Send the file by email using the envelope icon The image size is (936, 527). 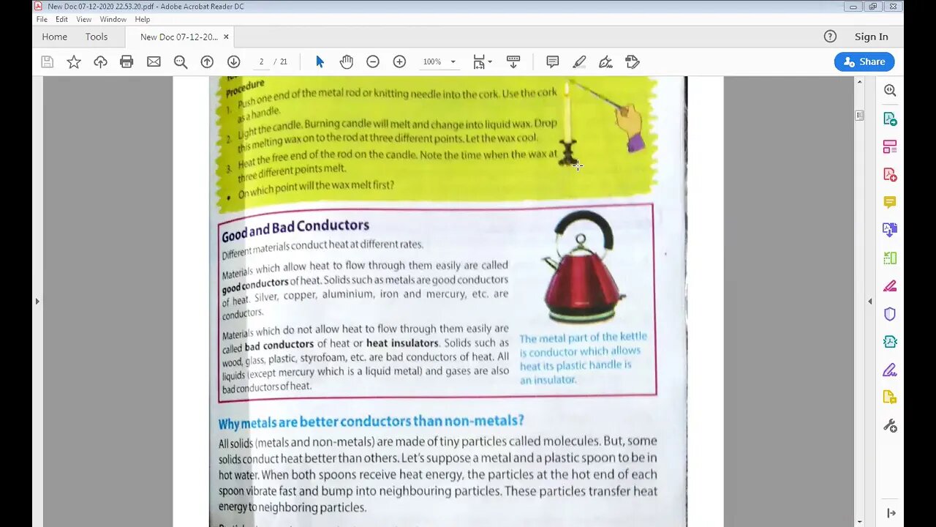pyautogui.click(x=154, y=62)
